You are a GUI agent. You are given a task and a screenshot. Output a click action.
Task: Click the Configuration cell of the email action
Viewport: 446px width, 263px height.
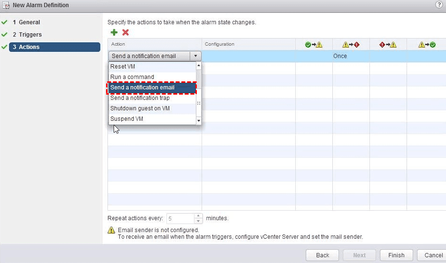pos(249,56)
